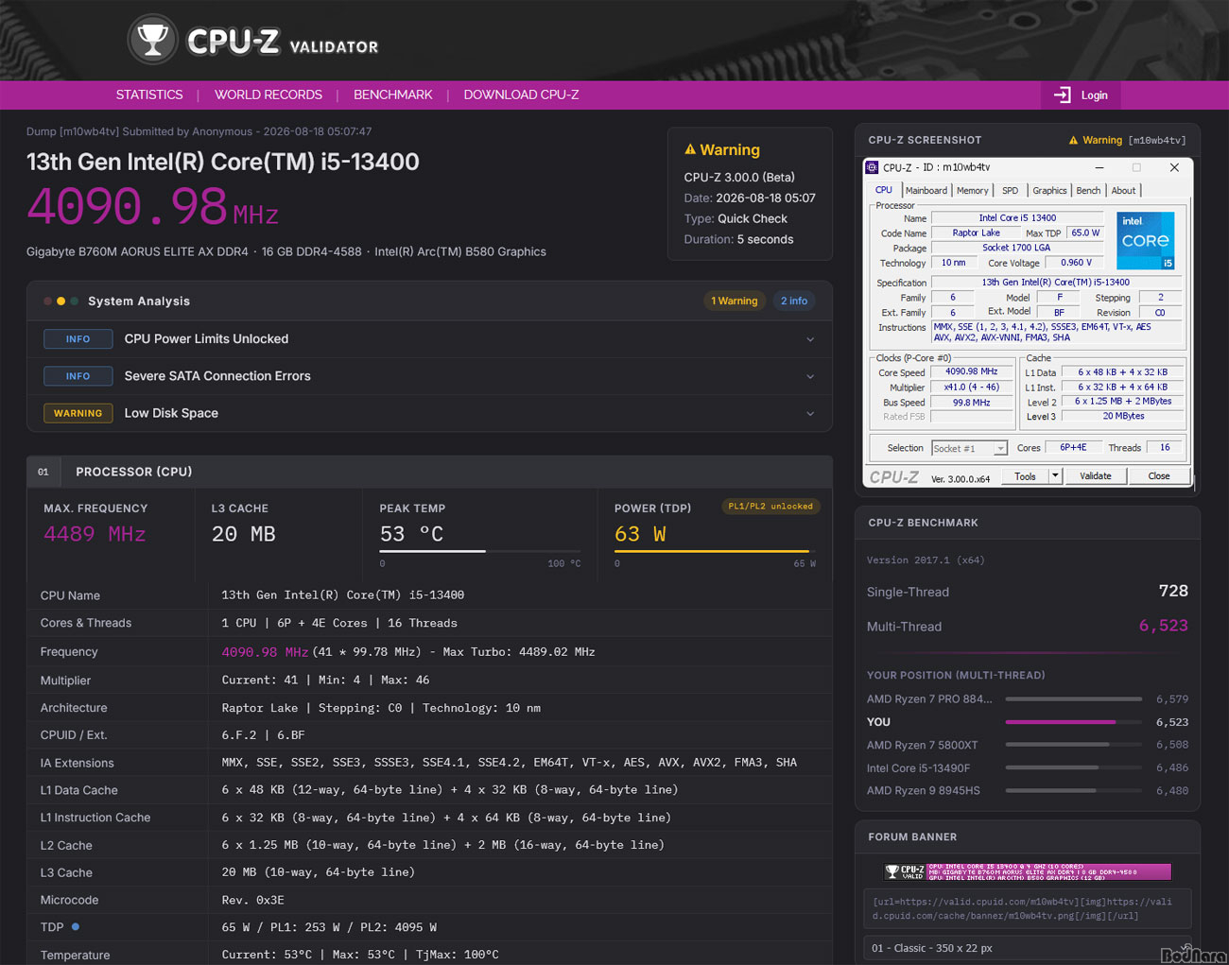Click the 4090.98 MHz frequency value link
This screenshot has height=965, width=1229.
pyautogui.click(x=265, y=652)
